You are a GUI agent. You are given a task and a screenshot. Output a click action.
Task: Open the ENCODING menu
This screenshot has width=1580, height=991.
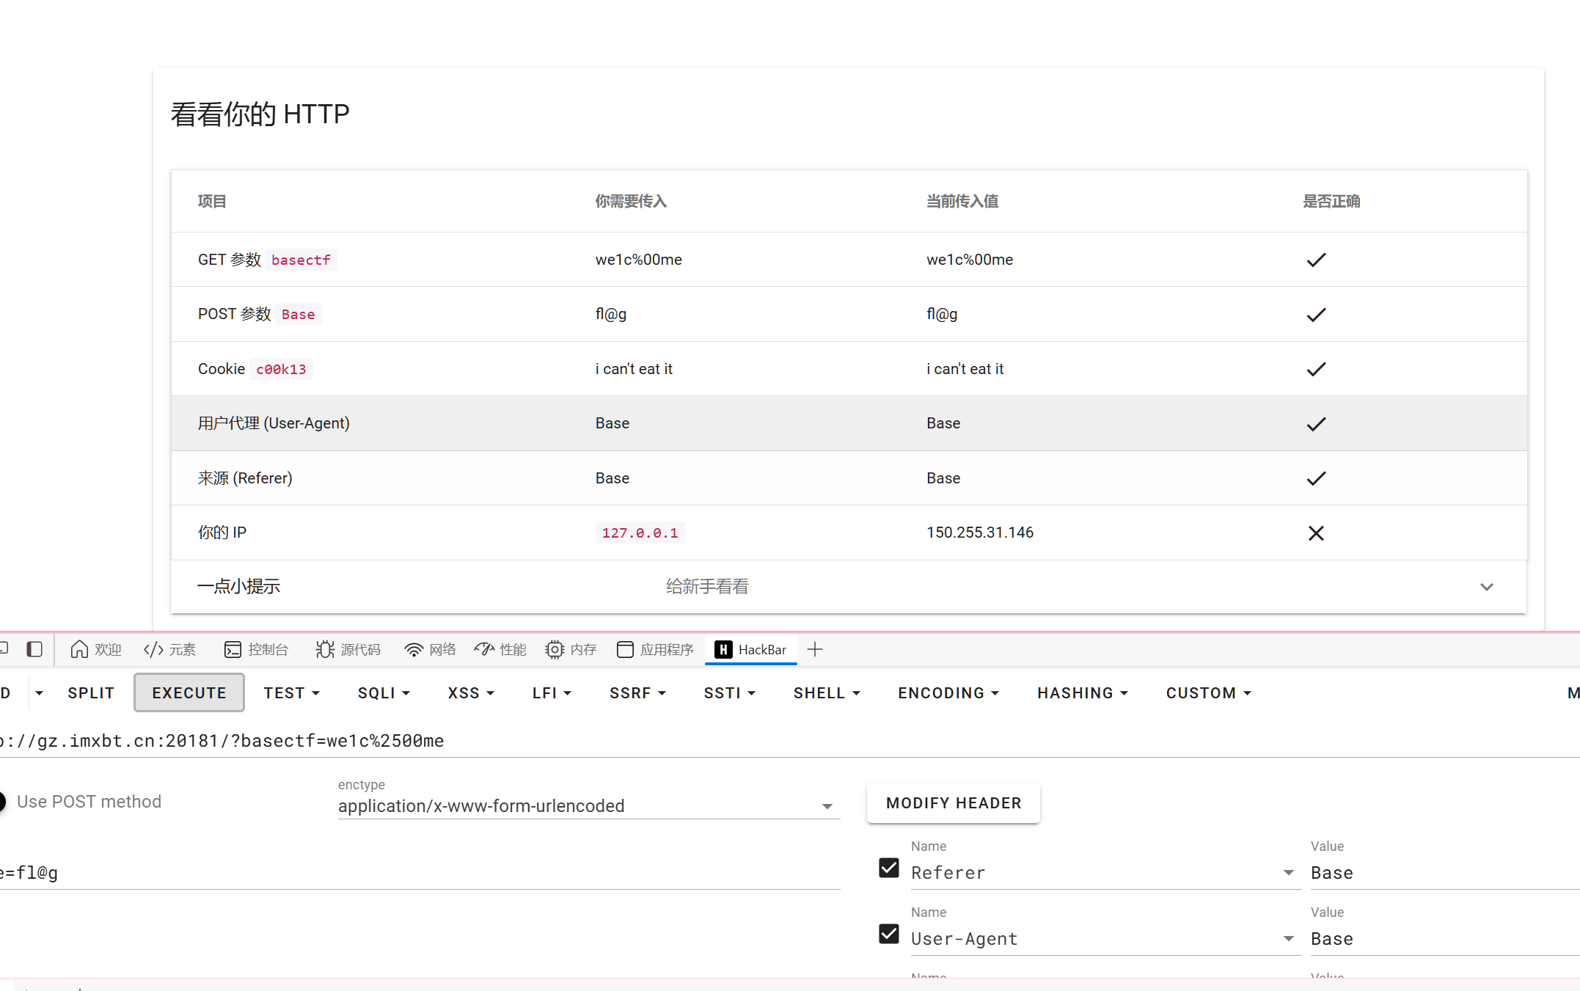pos(948,693)
